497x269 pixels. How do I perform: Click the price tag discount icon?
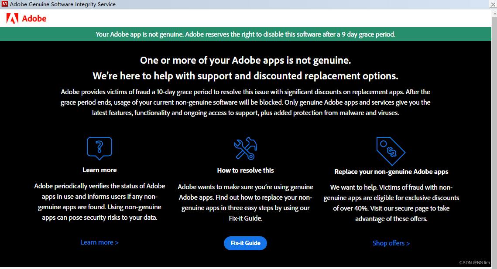coord(391,151)
